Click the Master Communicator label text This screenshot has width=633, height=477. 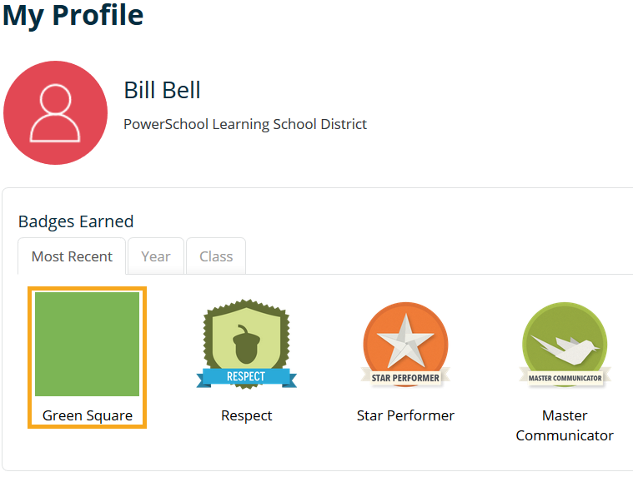click(x=565, y=425)
